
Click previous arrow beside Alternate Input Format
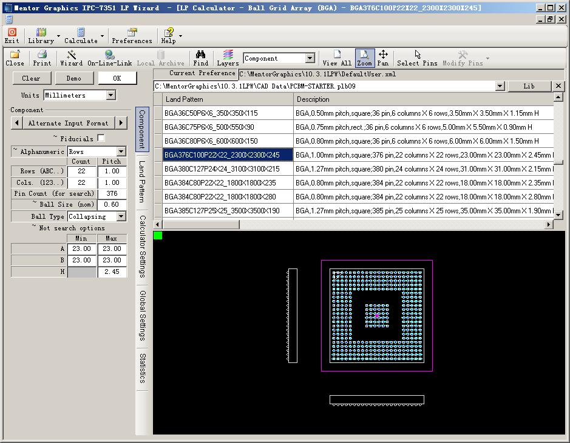coord(17,123)
